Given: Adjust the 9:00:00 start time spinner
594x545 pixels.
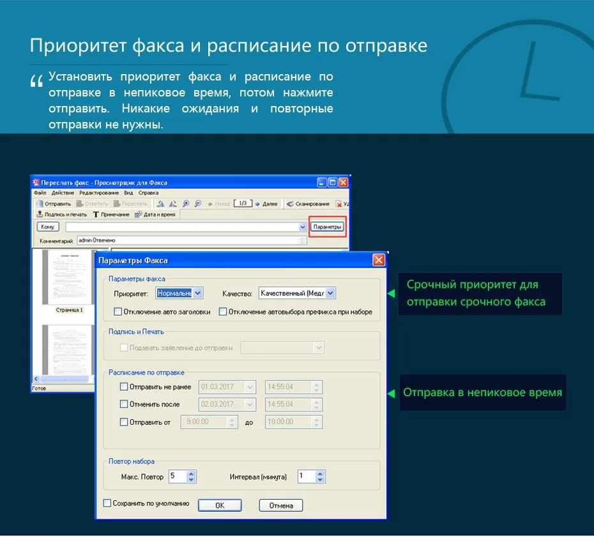Looking at the screenshot, I should [x=232, y=422].
